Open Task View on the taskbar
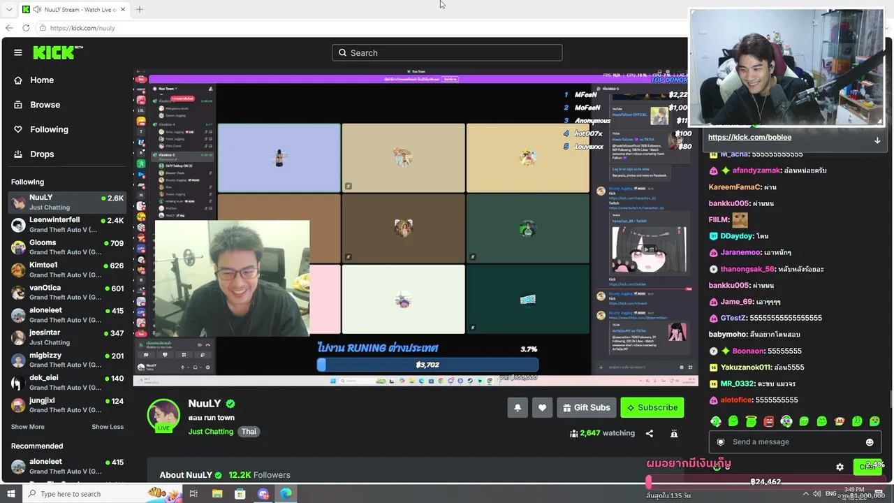This screenshot has width=894, height=503. coord(193,494)
